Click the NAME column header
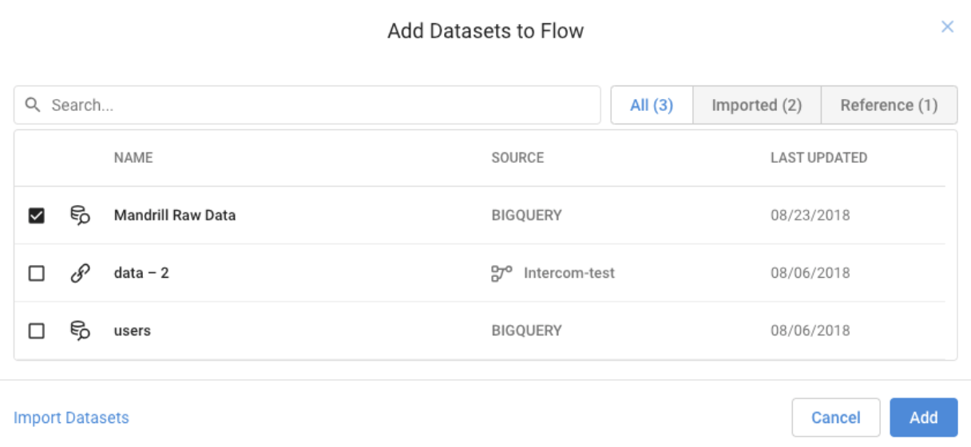 click(x=133, y=158)
